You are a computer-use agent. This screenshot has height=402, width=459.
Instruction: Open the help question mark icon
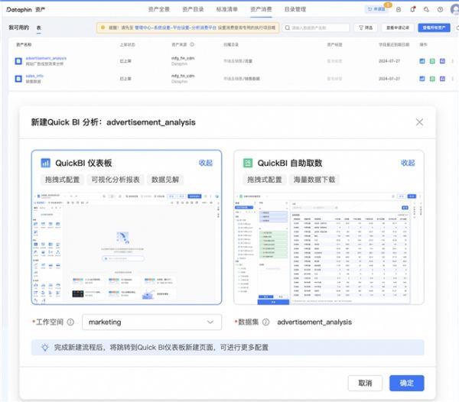440,10
